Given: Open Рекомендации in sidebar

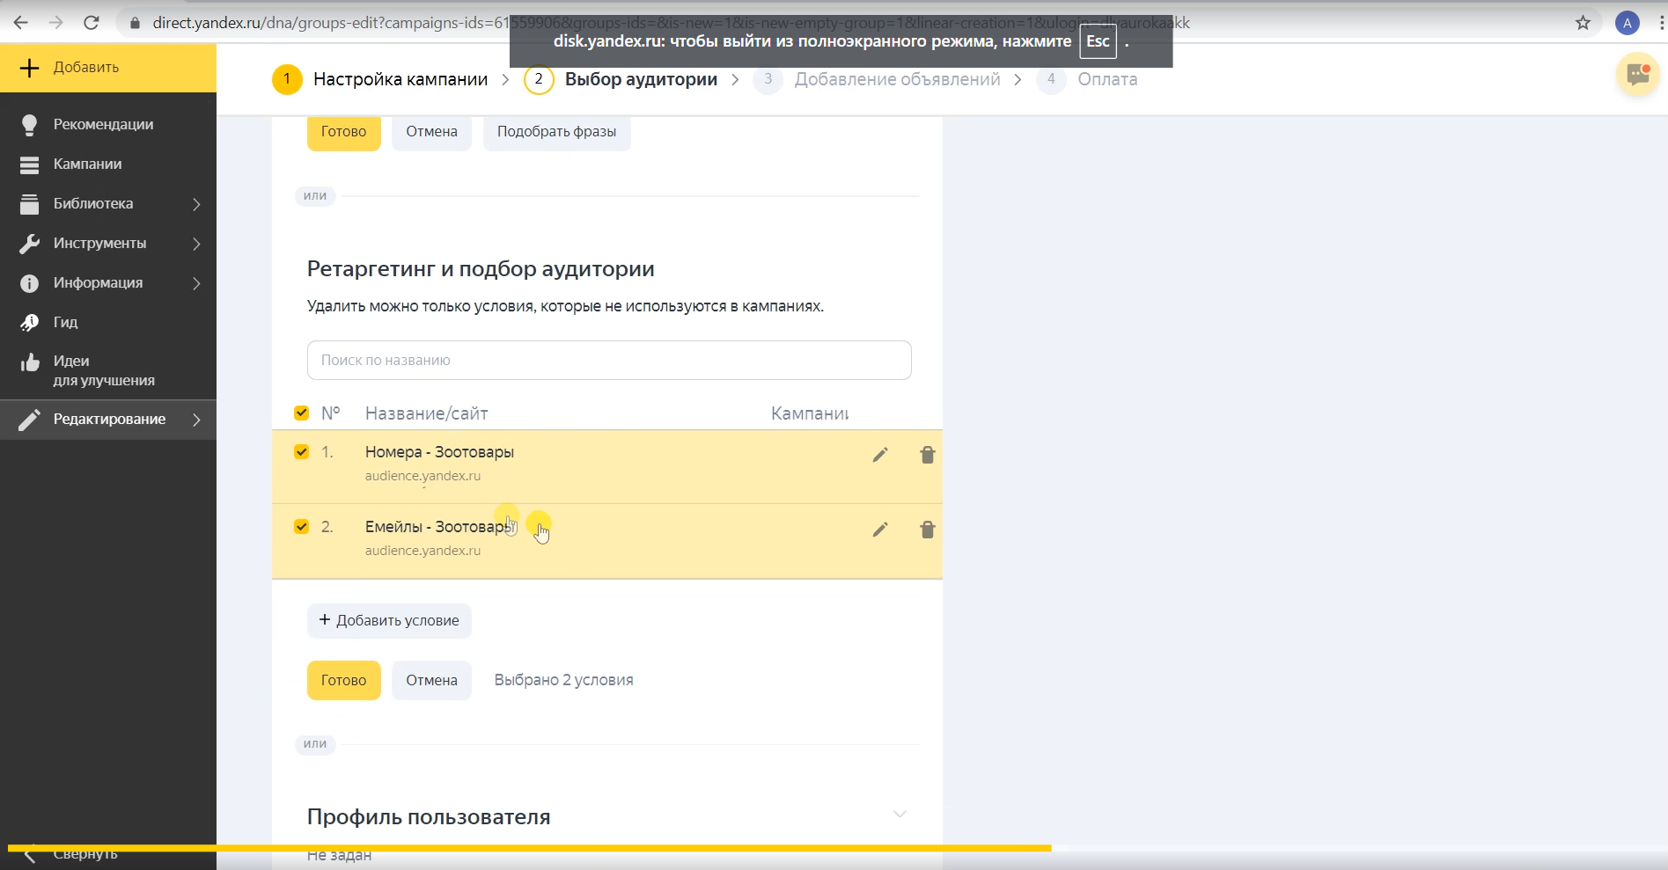Looking at the screenshot, I should click(x=103, y=125).
